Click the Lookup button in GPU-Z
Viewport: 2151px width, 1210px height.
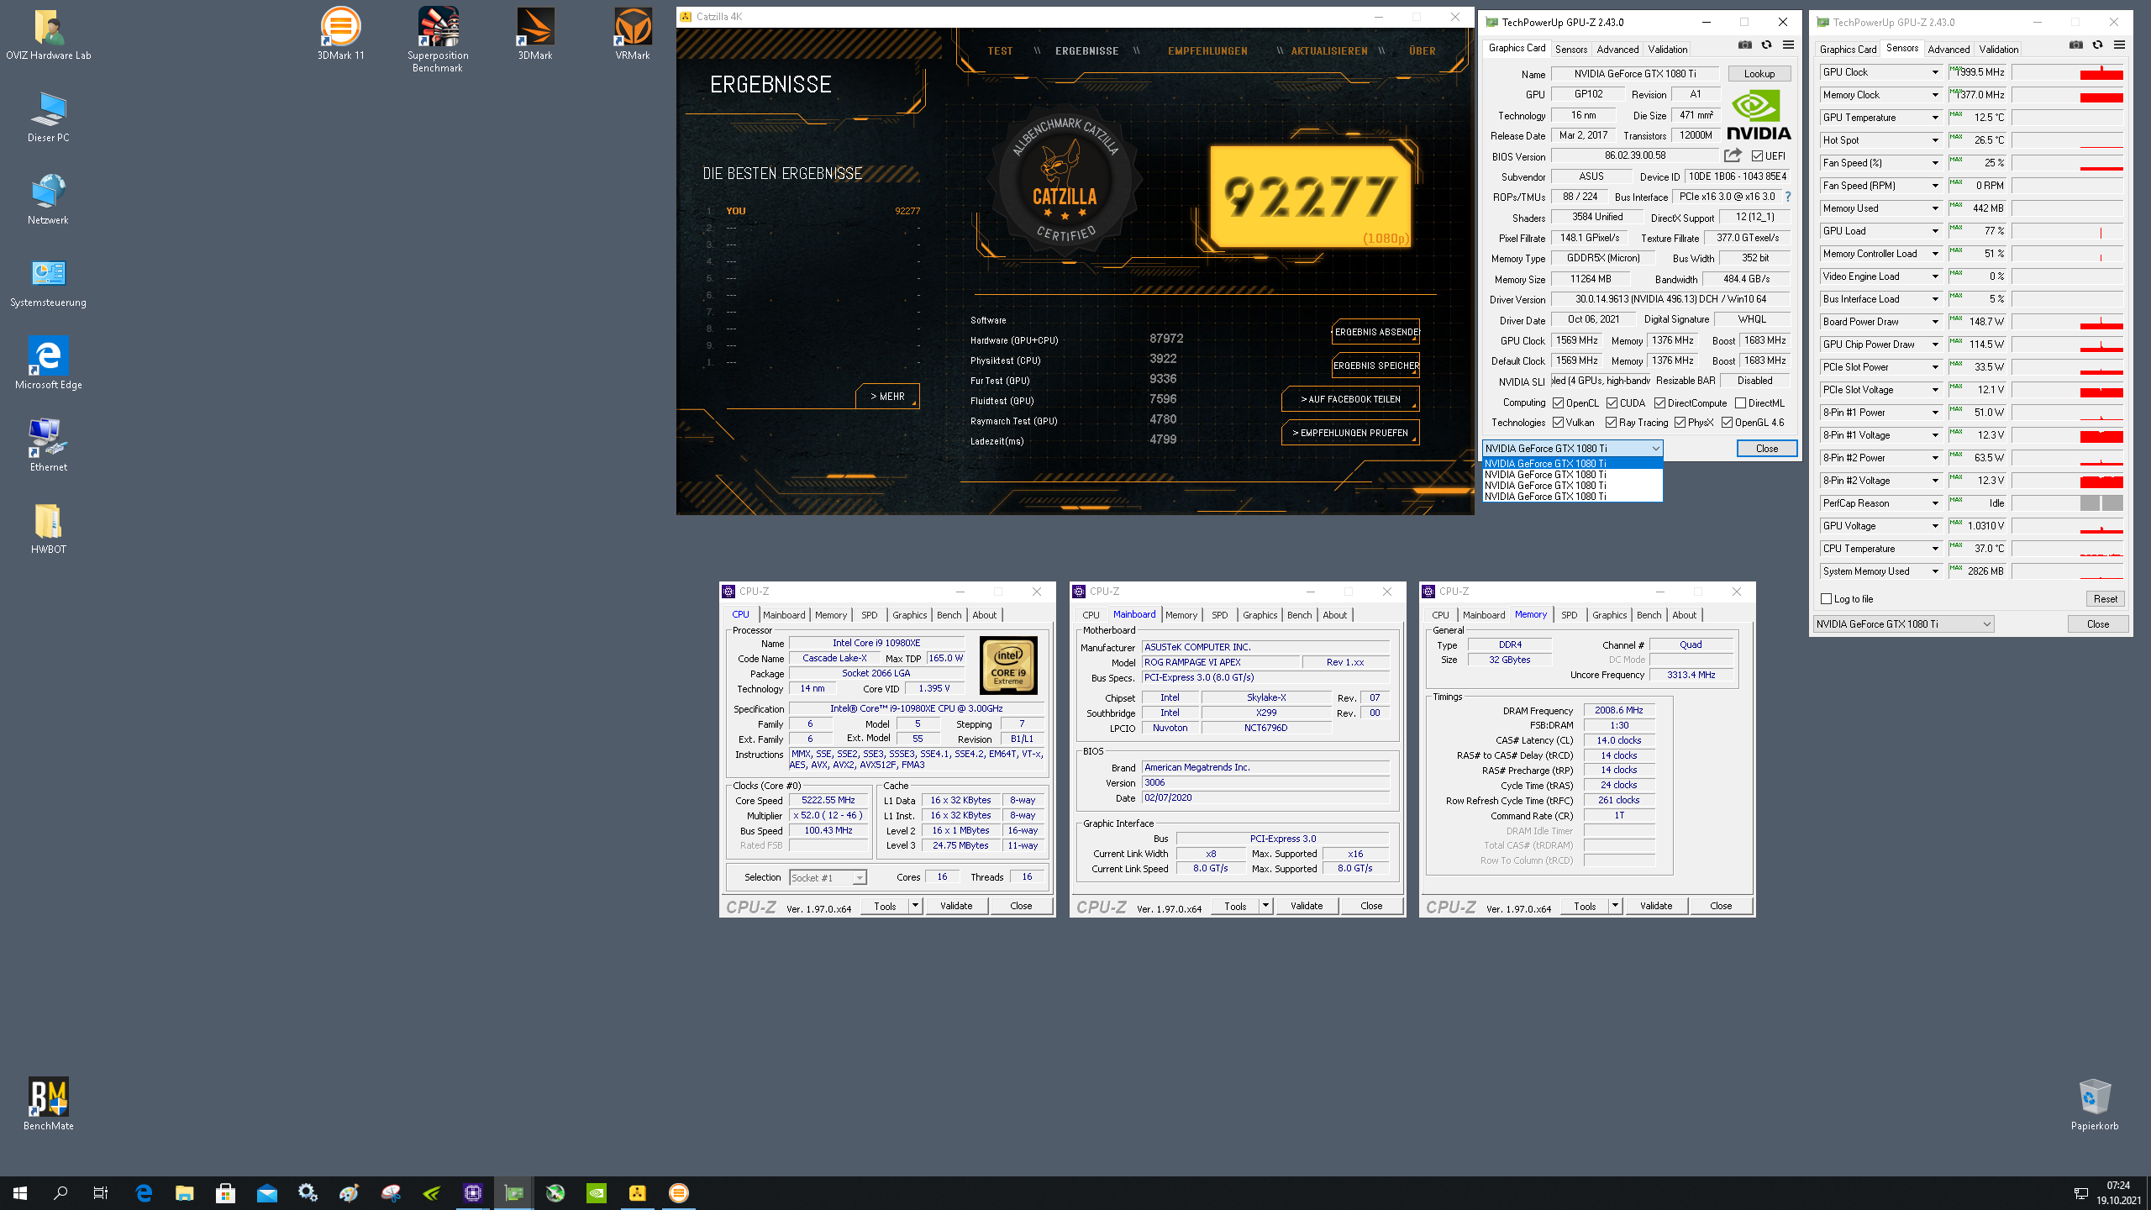pos(1759,74)
